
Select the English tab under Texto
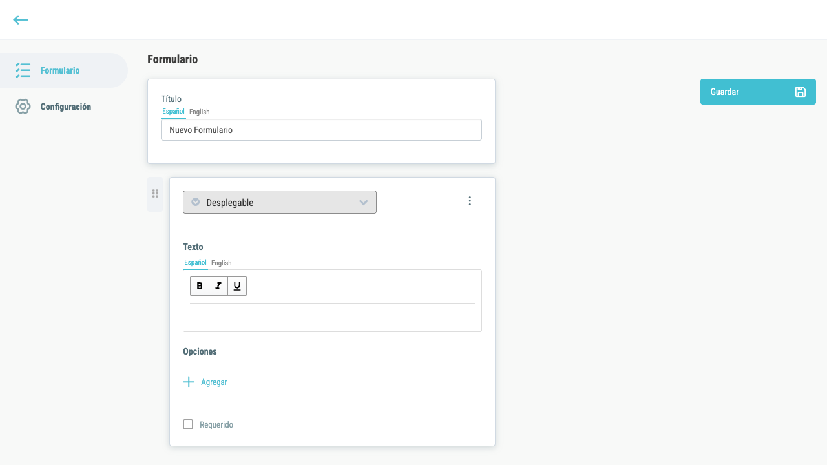pyautogui.click(x=222, y=263)
